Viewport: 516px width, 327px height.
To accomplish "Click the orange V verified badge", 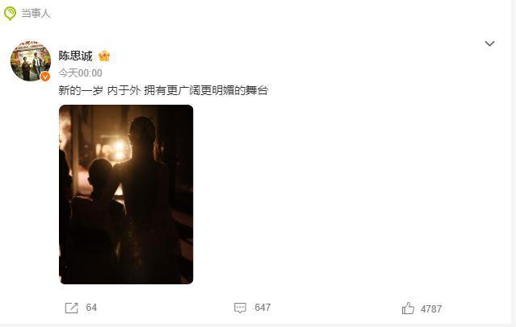I will coord(45,77).
